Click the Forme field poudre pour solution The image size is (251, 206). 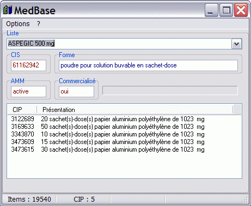(148, 65)
